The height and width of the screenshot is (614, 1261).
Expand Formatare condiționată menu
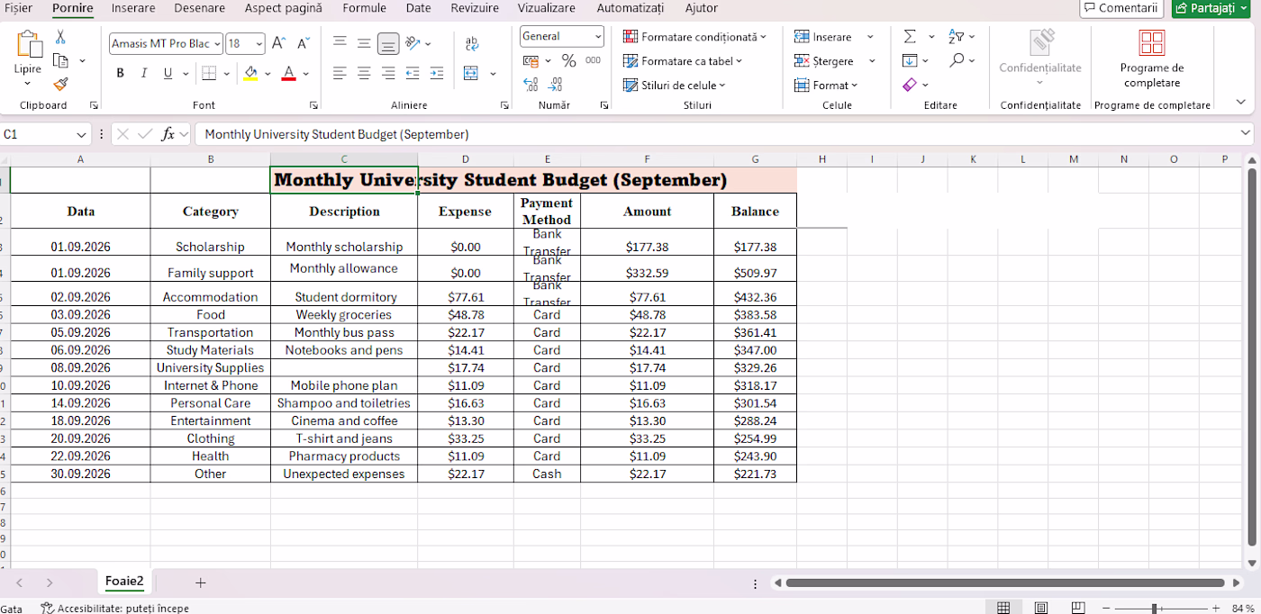[694, 37]
